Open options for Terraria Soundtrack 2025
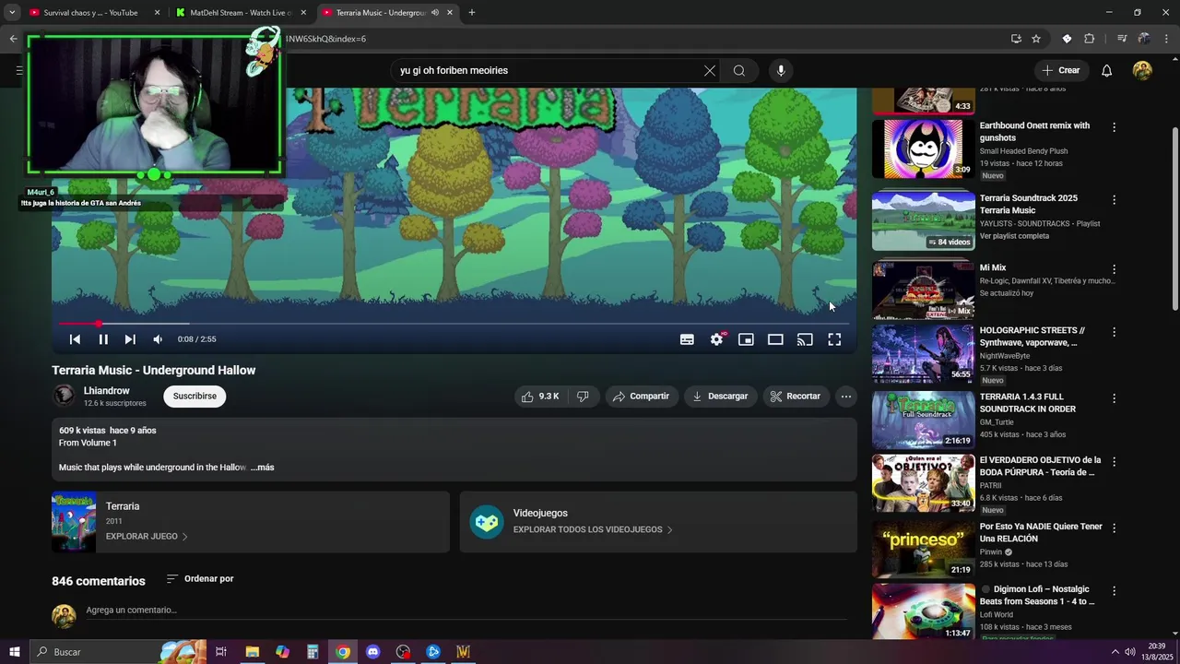 [x=1114, y=200]
